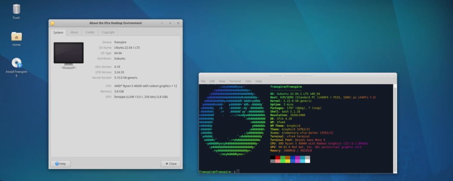The image size is (453, 181).
Task: Click the terminal vertical scrollbar
Action: point(395,128)
